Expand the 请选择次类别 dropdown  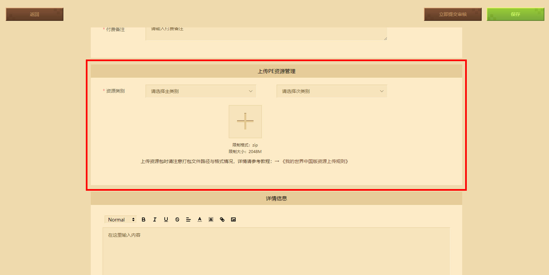click(x=332, y=91)
